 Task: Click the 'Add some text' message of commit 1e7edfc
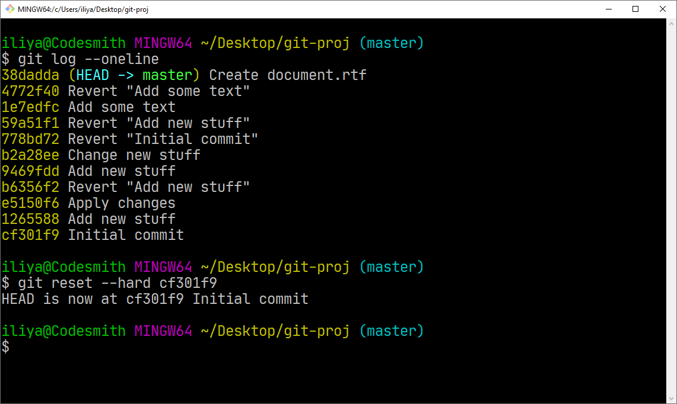click(122, 107)
